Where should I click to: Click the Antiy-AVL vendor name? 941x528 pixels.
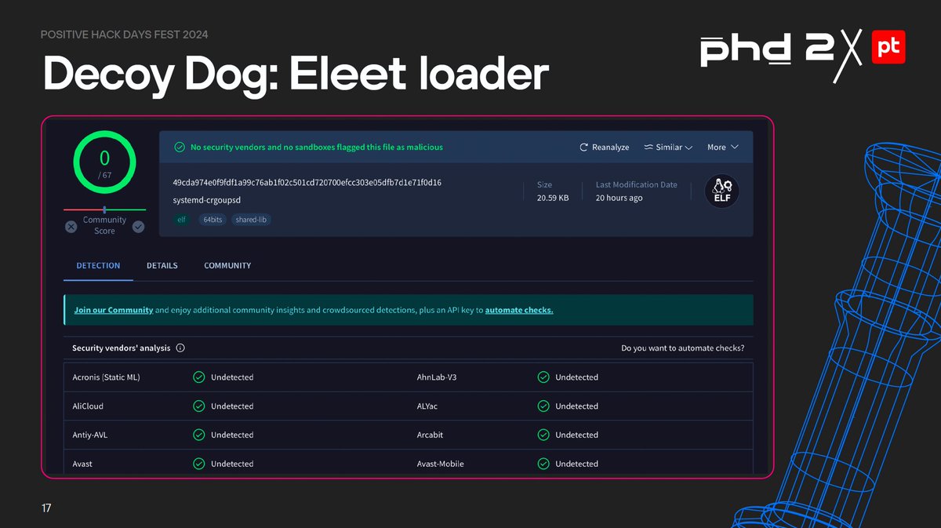[x=89, y=435]
